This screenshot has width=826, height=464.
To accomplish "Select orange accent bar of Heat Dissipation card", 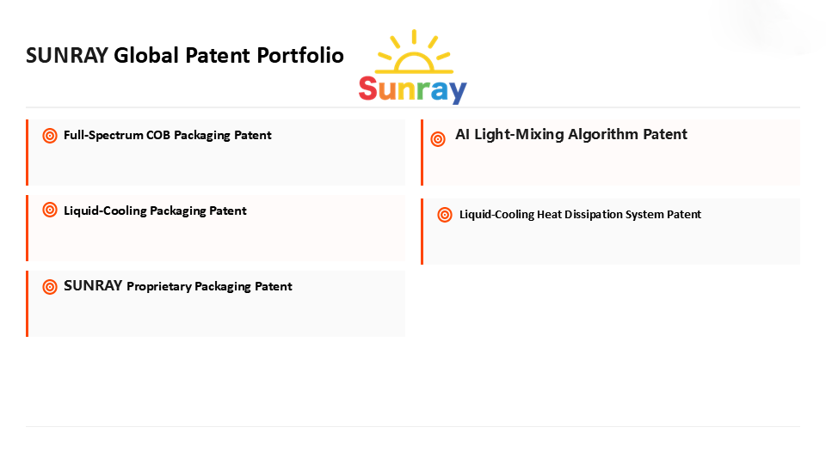I will point(422,231).
